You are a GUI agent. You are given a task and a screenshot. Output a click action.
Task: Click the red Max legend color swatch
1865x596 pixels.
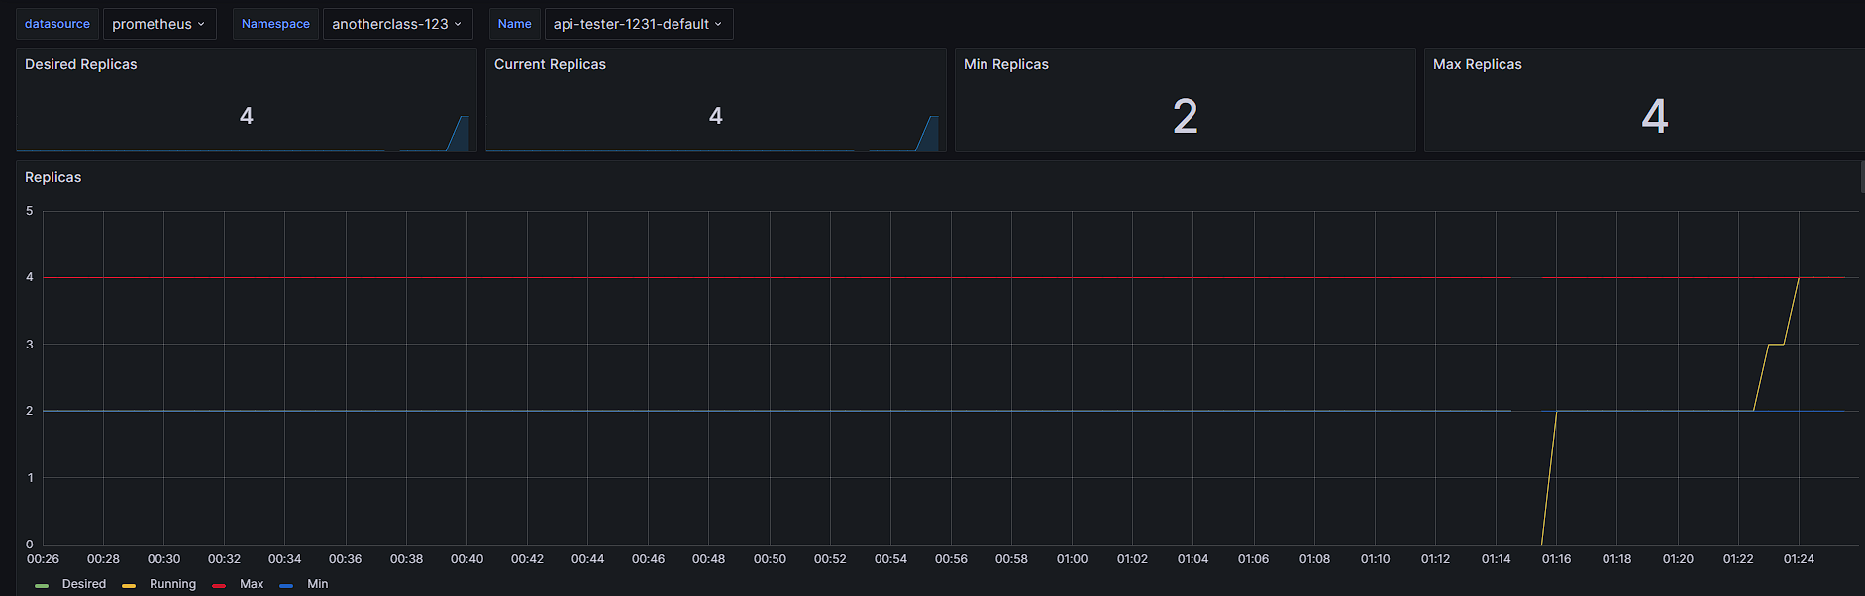point(219,585)
